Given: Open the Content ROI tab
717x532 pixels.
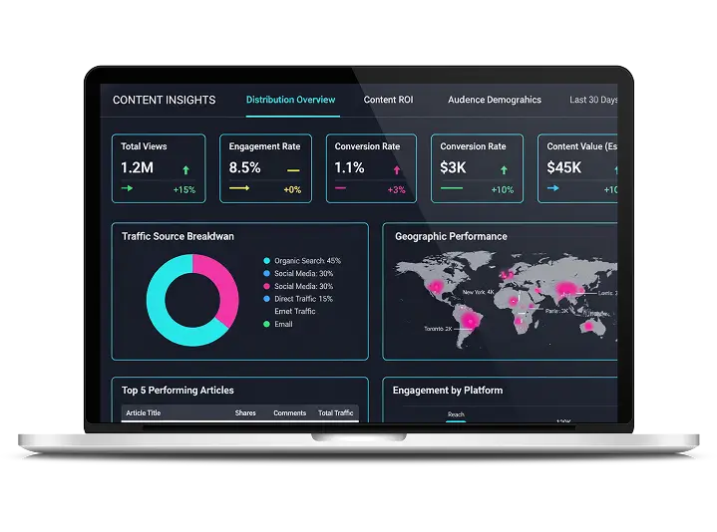Looking at the screenshot, I should (388, 100).
